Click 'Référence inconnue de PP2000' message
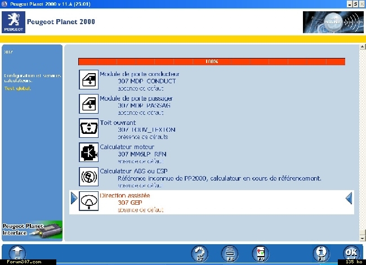The image size is (366, 265). pyautogui.click(x=220, y=178)
